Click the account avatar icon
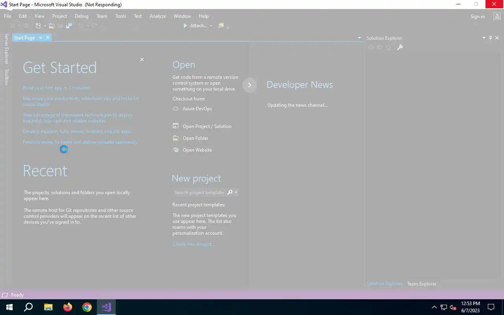 point(496,16)
